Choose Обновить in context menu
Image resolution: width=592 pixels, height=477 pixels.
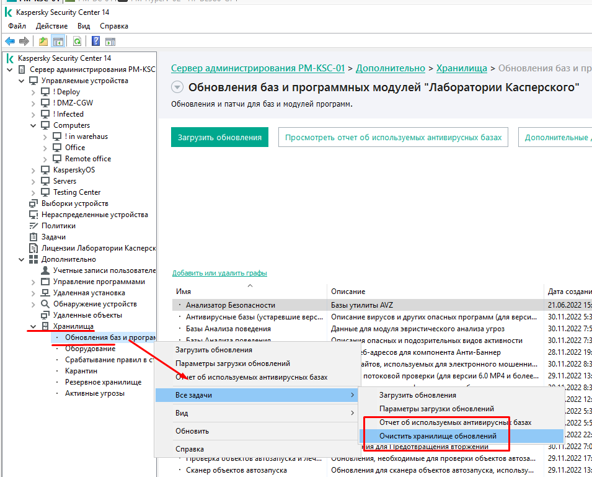tap(192, 431)
